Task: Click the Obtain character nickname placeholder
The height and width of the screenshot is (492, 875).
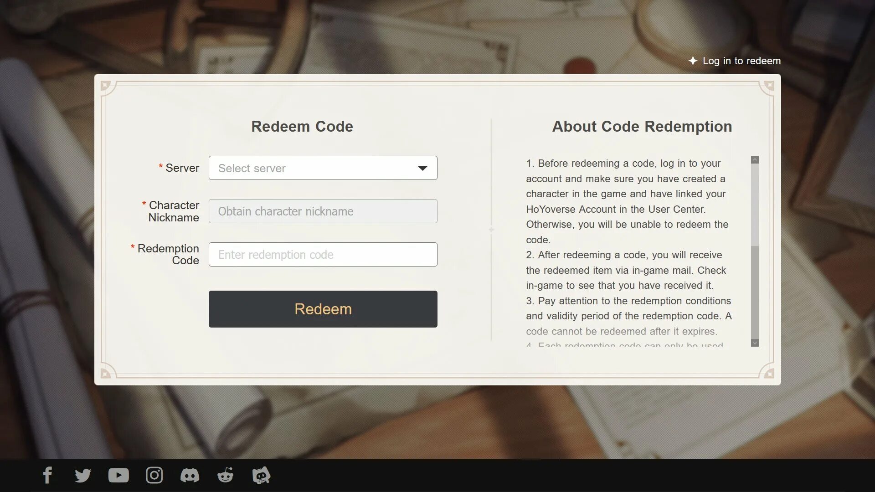Action: click(x=323, y=211)
